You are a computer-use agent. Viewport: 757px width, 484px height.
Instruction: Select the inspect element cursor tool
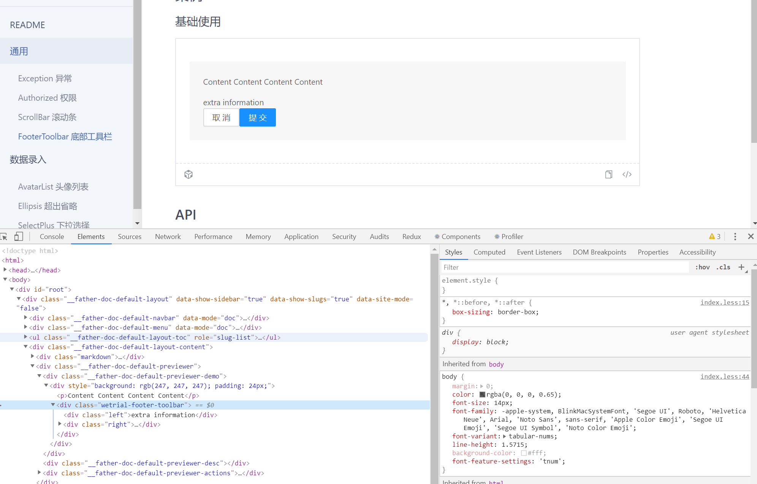click(4, 236)
